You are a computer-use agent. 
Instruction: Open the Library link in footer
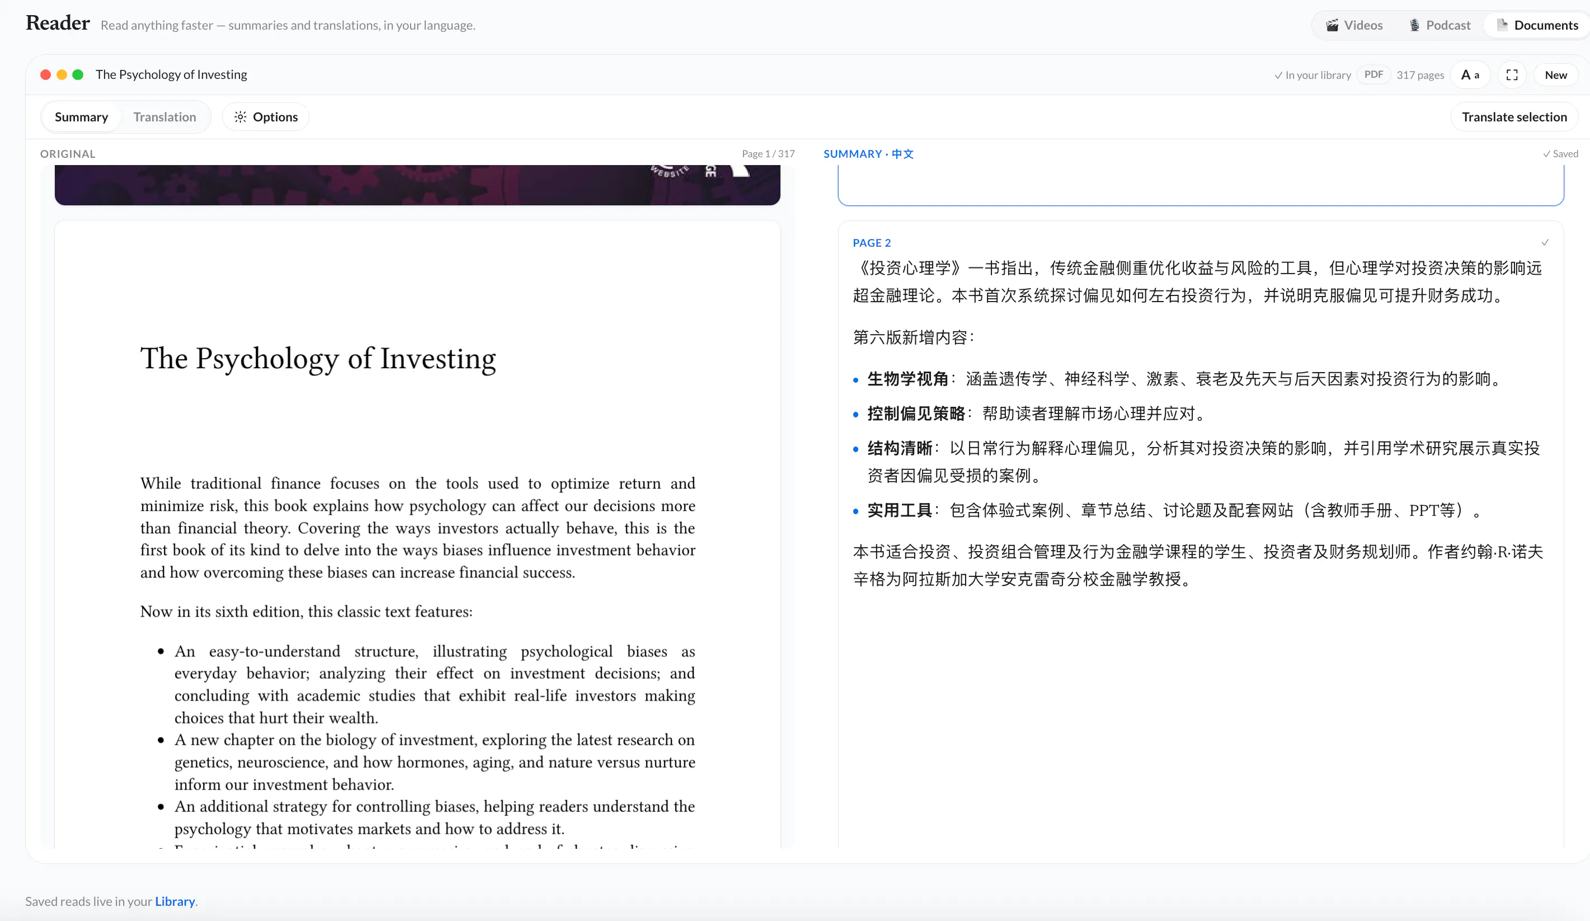175,901
